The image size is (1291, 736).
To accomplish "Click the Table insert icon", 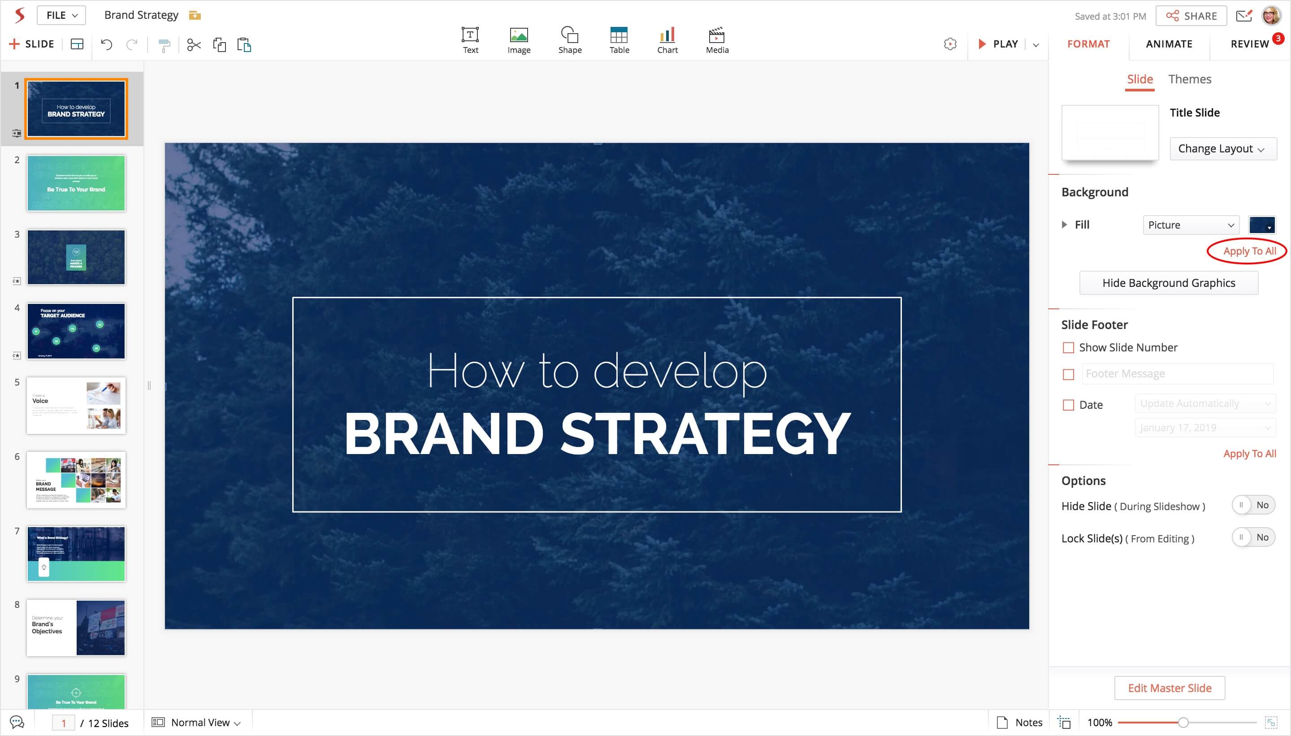I will point(619,40).
